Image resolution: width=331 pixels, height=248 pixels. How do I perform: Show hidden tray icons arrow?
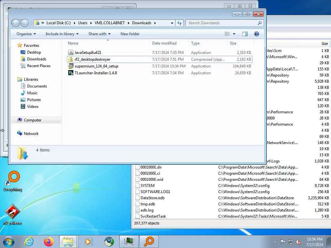[x=275, y=242]
